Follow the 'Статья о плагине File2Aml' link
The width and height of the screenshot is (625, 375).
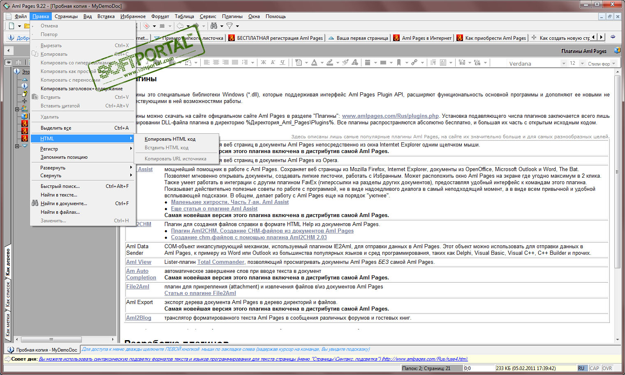click(200, 293)
